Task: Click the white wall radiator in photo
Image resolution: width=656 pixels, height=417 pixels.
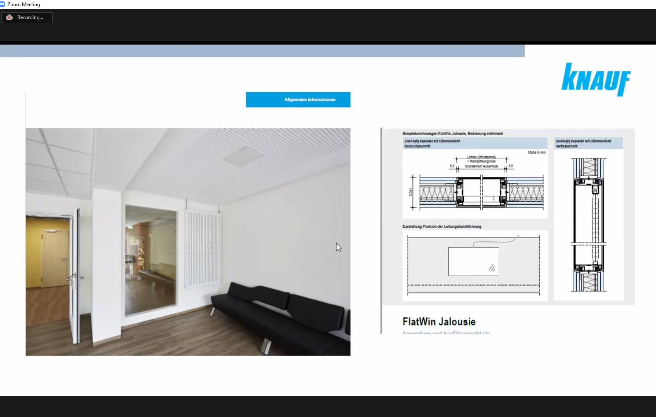Action: [x=202, y=248]
